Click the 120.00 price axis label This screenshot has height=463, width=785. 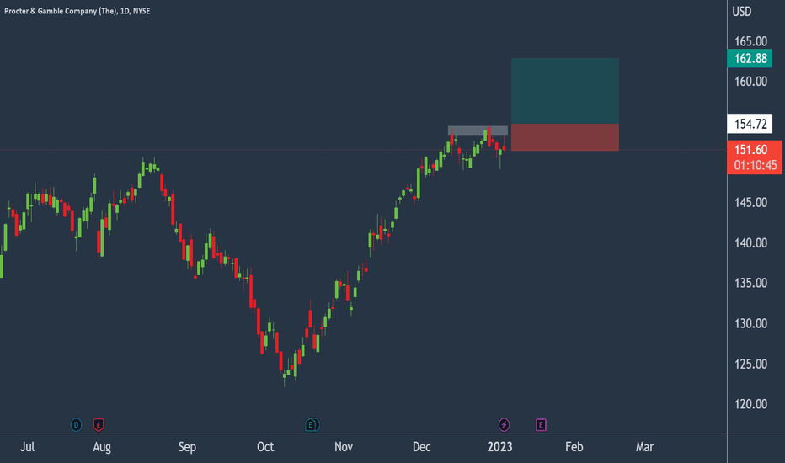(750, 404)
